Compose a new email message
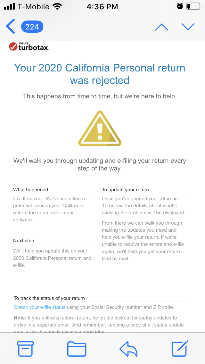The image size is (205, 364). (180, 349)
